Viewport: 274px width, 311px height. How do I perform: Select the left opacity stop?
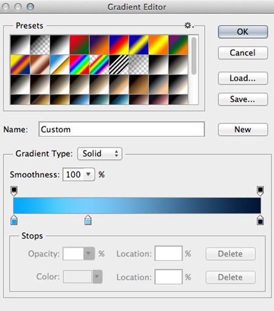(x=14, y=191)
